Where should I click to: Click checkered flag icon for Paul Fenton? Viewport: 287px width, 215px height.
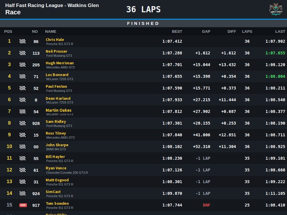23,88
